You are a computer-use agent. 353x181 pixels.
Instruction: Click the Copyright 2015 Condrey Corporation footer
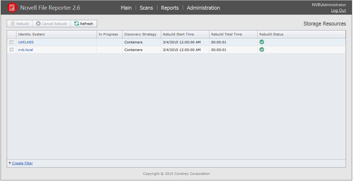click(176, 174)
